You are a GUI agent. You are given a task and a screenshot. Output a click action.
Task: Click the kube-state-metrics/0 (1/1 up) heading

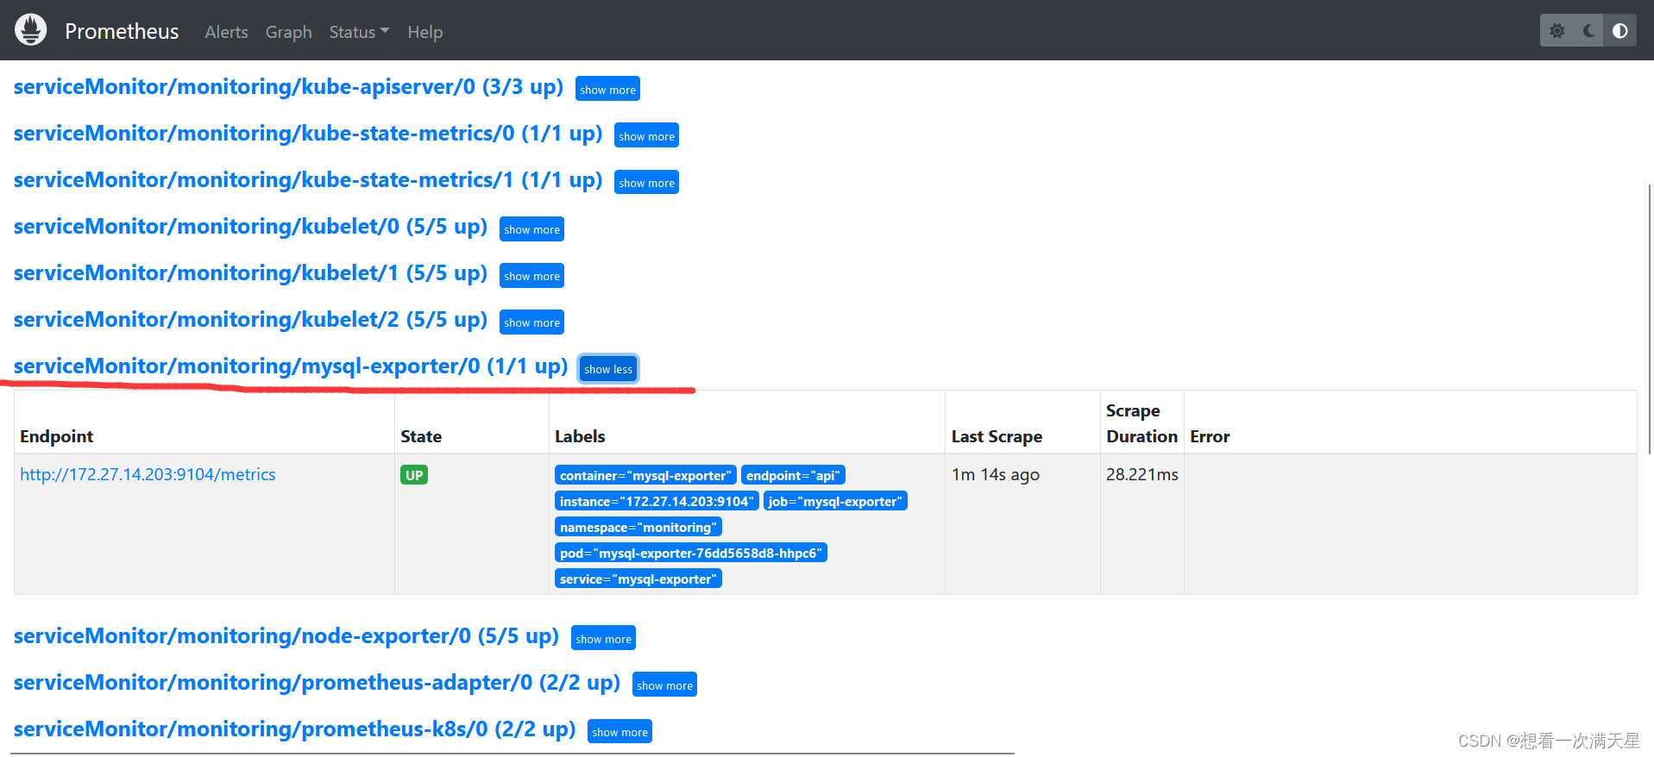[308, 134]
